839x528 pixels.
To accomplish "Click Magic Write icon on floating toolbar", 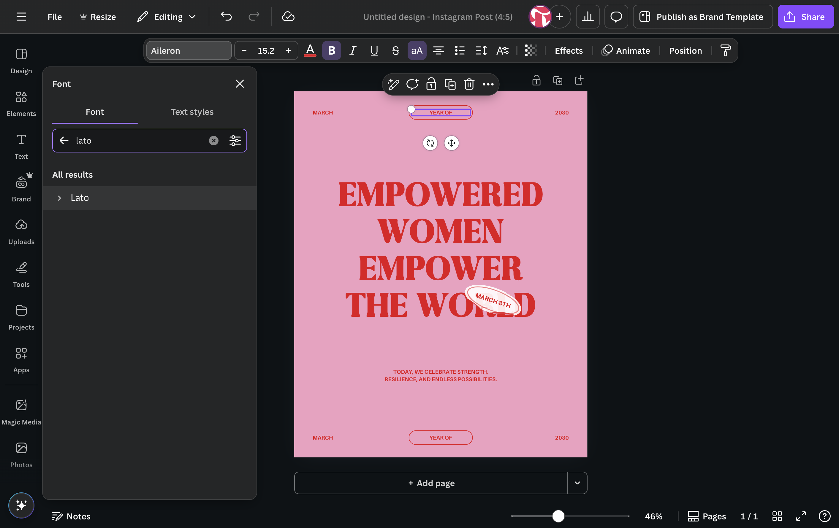I will point(393,84).
